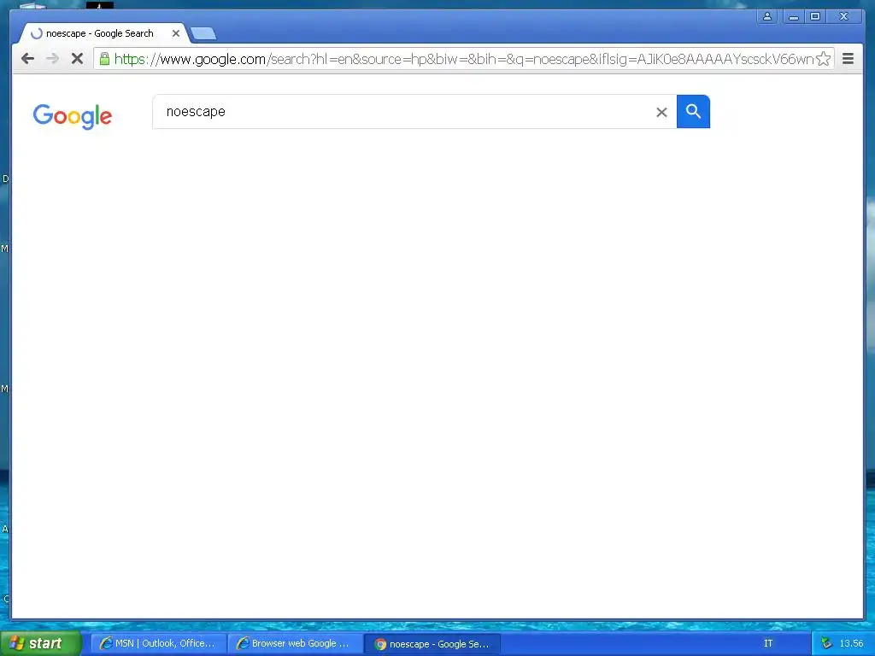Select noescape Google Se... taskbar button
The width and height of the screenshot is (875, 656).
[432, 644]
